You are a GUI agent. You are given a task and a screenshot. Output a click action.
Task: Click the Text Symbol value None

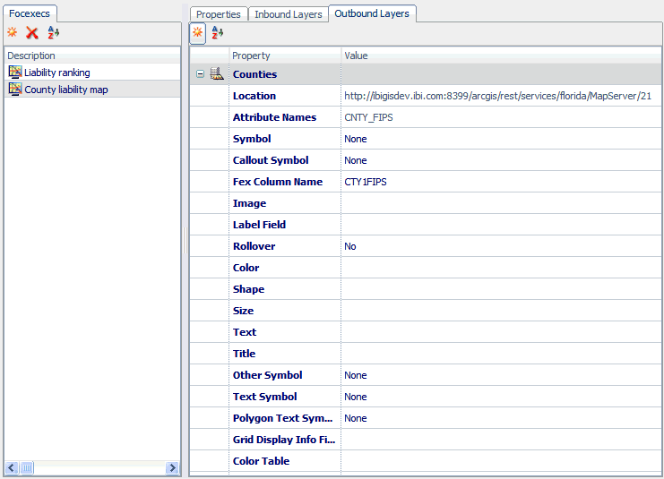[x=355, y=397]
